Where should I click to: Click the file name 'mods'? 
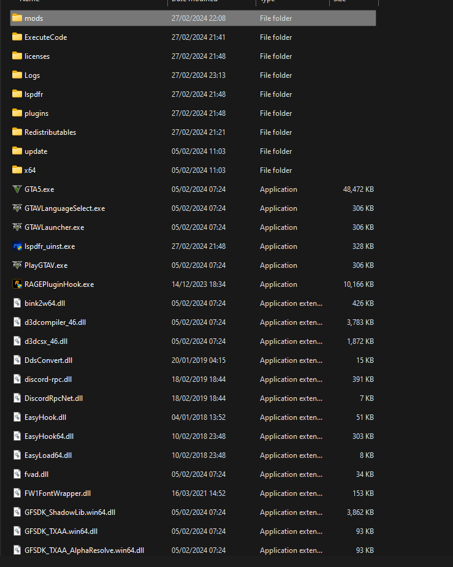click(34, 18)
